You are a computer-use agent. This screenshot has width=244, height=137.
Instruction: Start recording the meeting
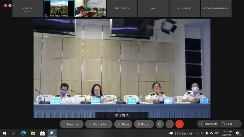click(144, 124)
